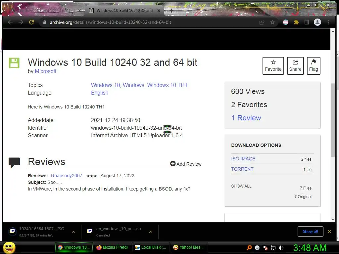The height and width of the screenshot is (254, 339).
Task: Open the Windows 10 TH1 topic link
Action: coord(167,85)
